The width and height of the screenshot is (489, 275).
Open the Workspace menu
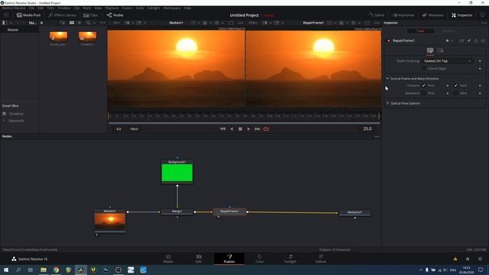[172, 8]
